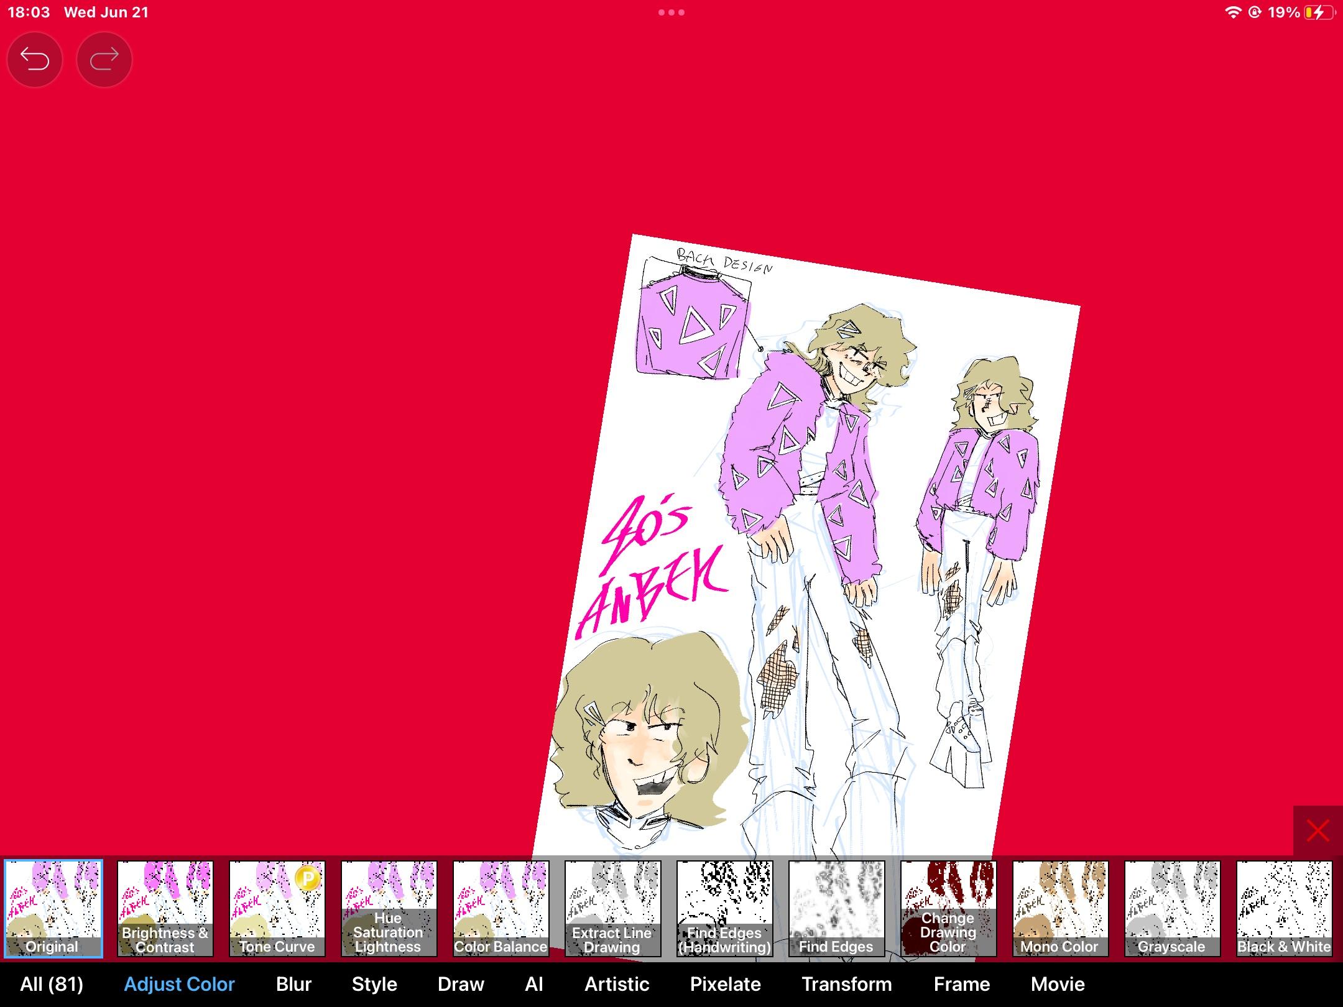Open the Pixelate category tab
Image resolution: width=1343 pixels, height=1007 pixels.
tap(725, 984)
